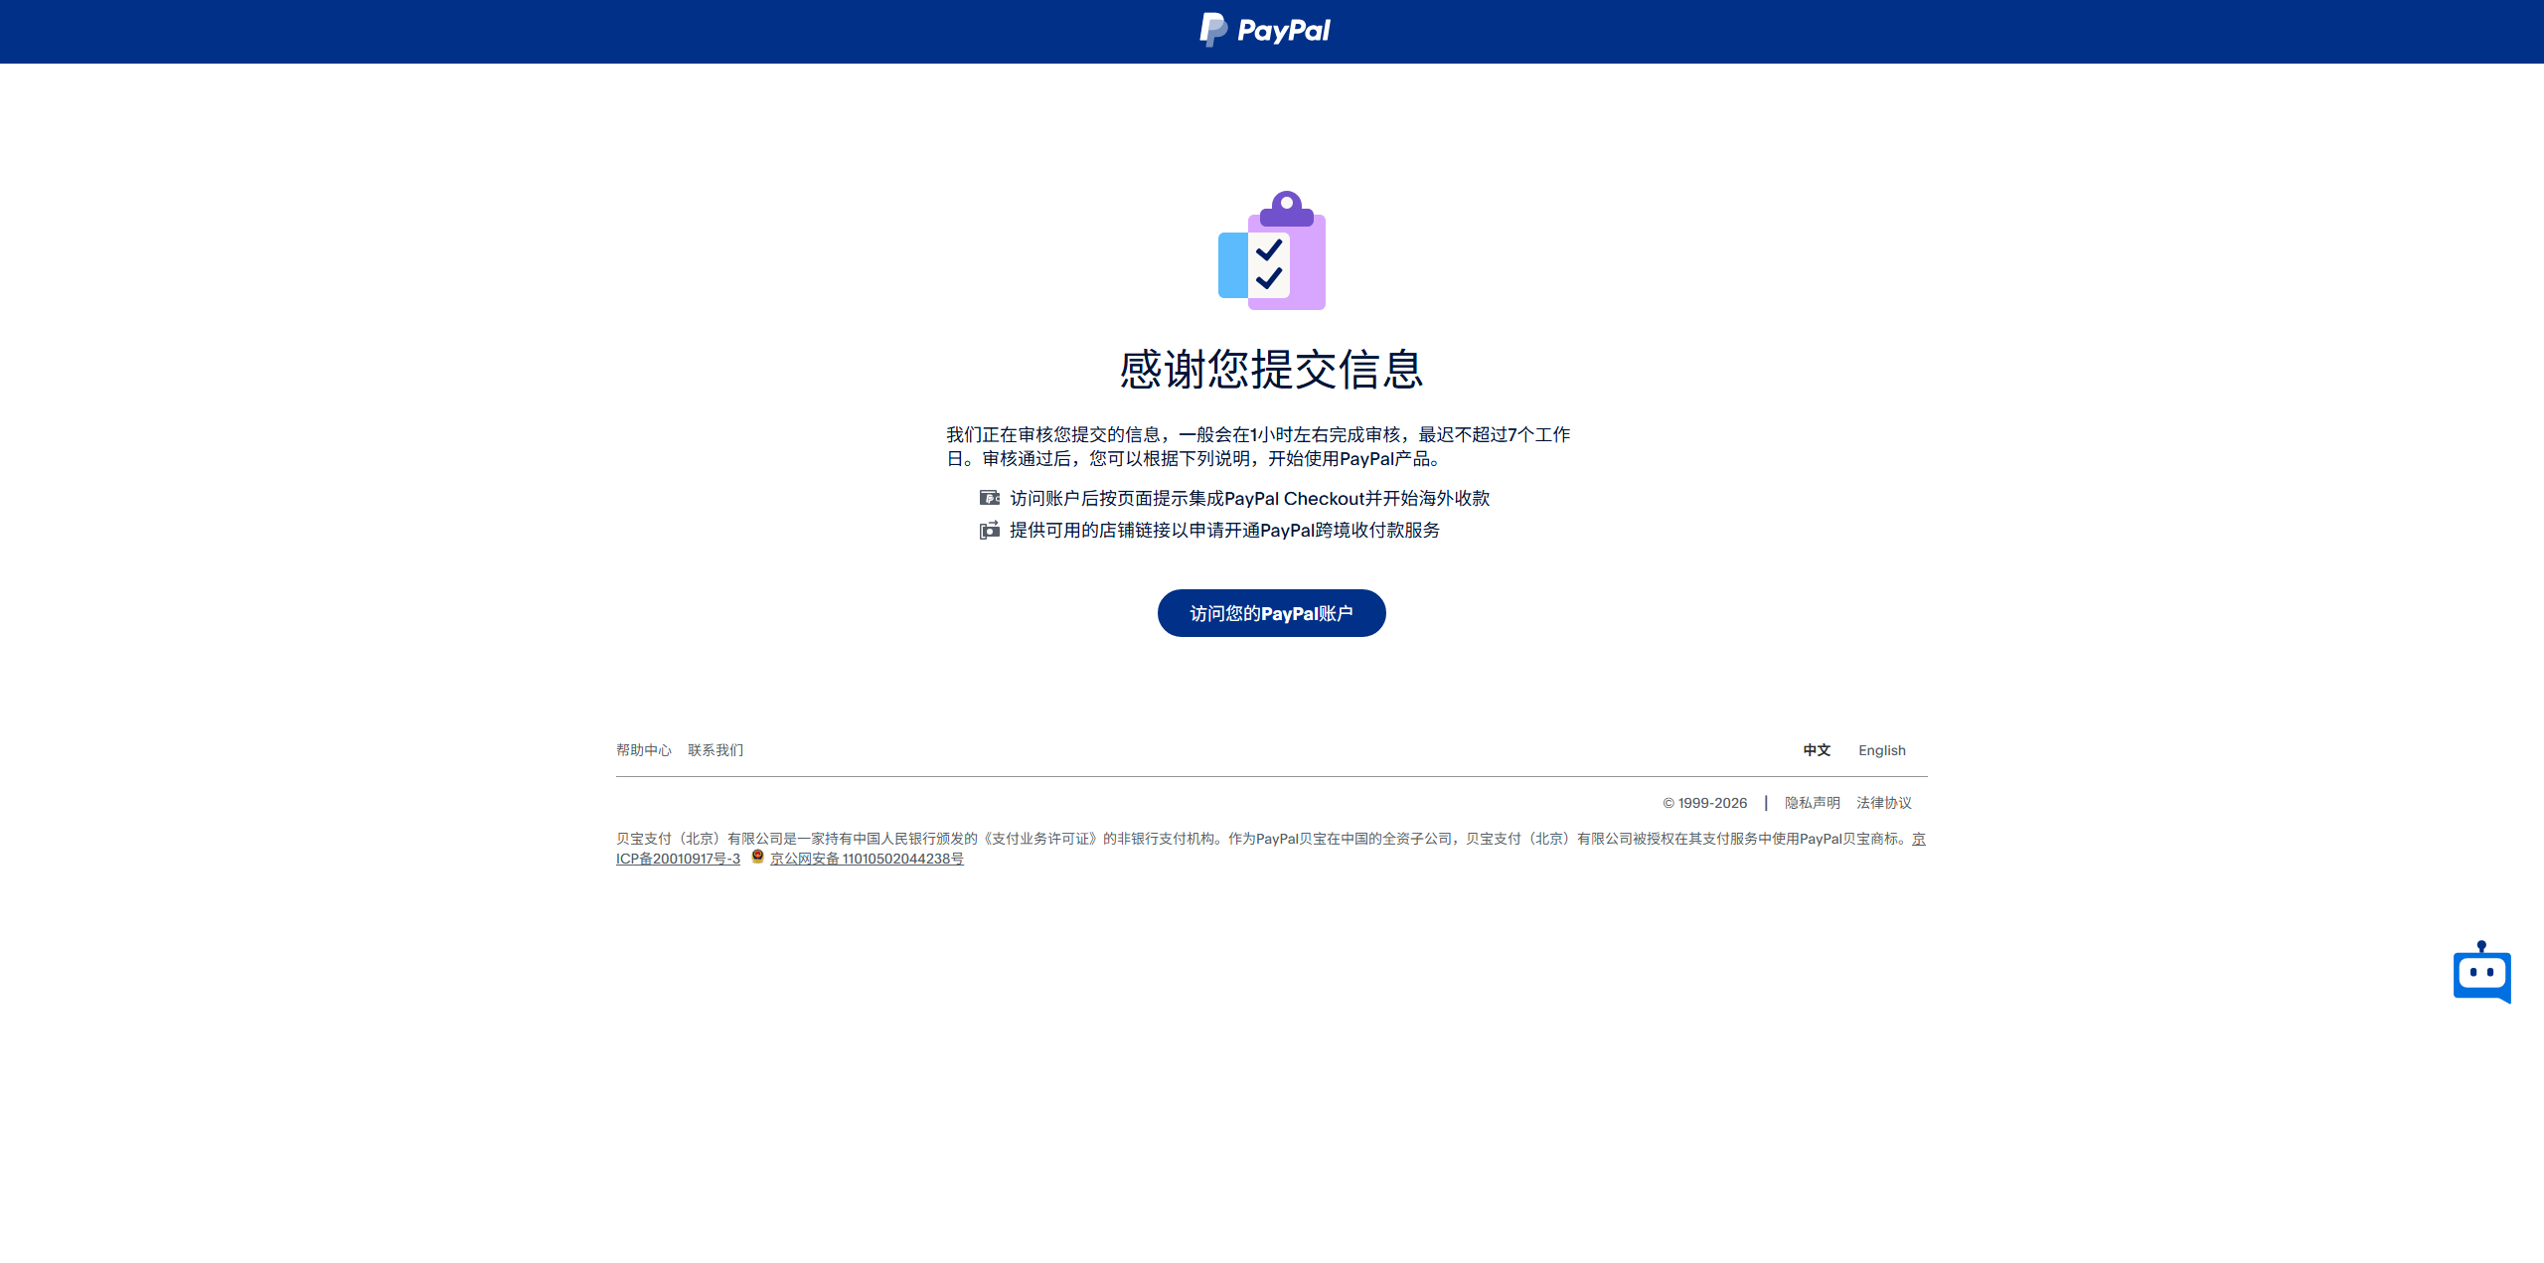Screen dimensions: 2544x1263
Task: Open the 联系我们 link
Action: tap(715, 750)
